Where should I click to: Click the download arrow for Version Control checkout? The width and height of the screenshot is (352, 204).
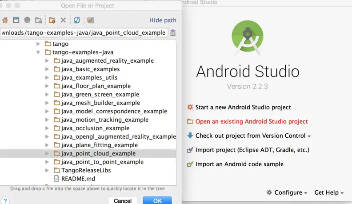[x=190, y=135]
